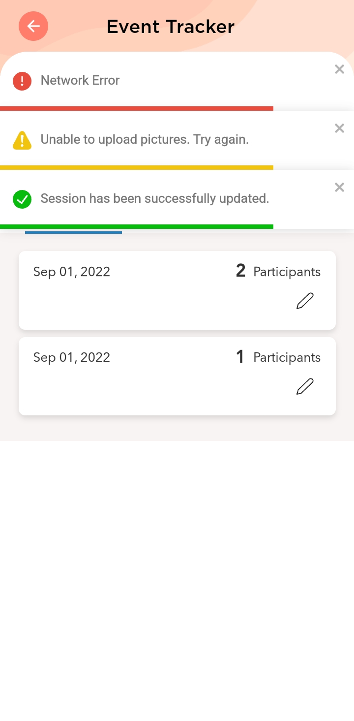The height and width of the screenshot is (721, 354).
Task: Click the yellow progress bar under upload warning
Action: (137, 167)
